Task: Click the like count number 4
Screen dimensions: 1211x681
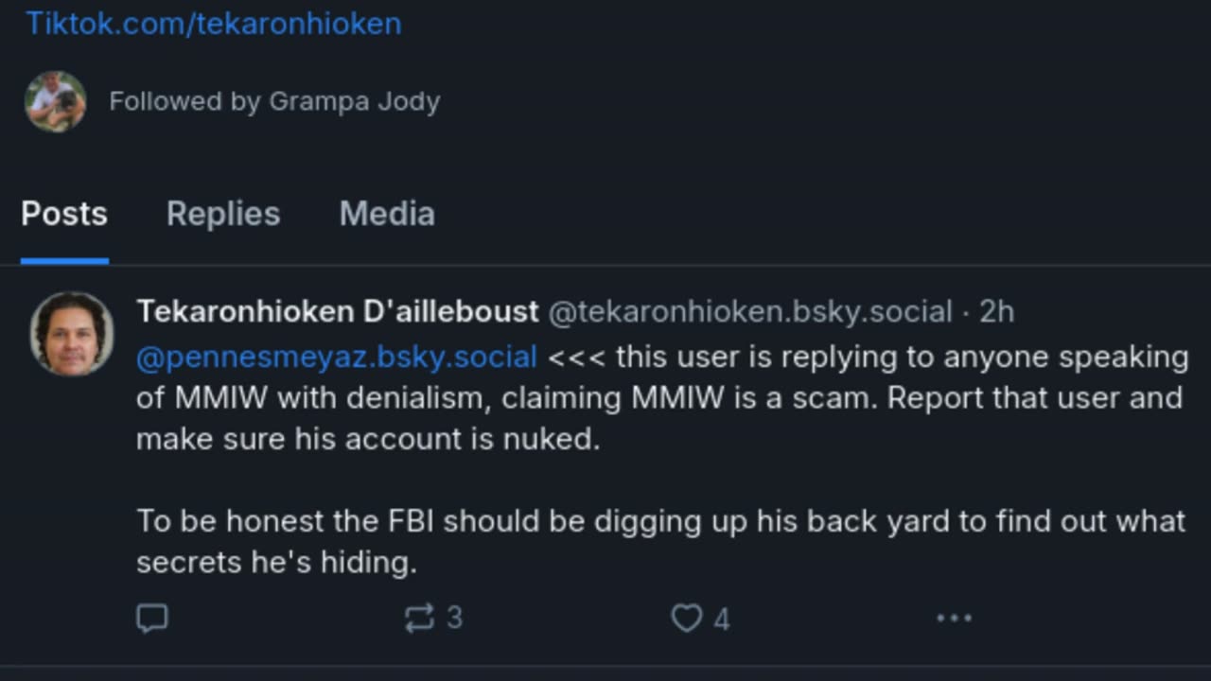Action: [722, 620]
